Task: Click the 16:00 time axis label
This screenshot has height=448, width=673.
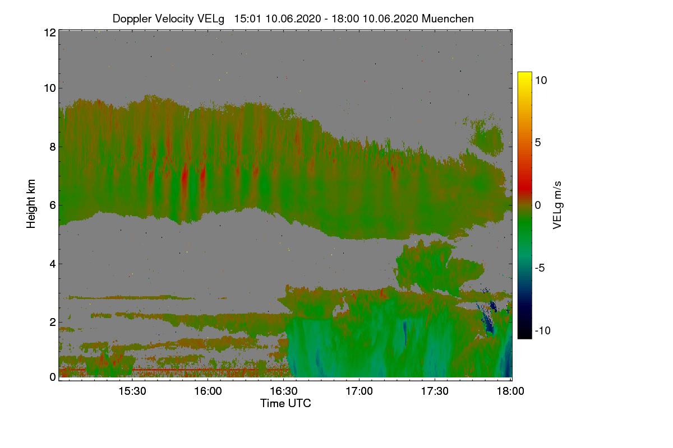Action: click(208, 391)
